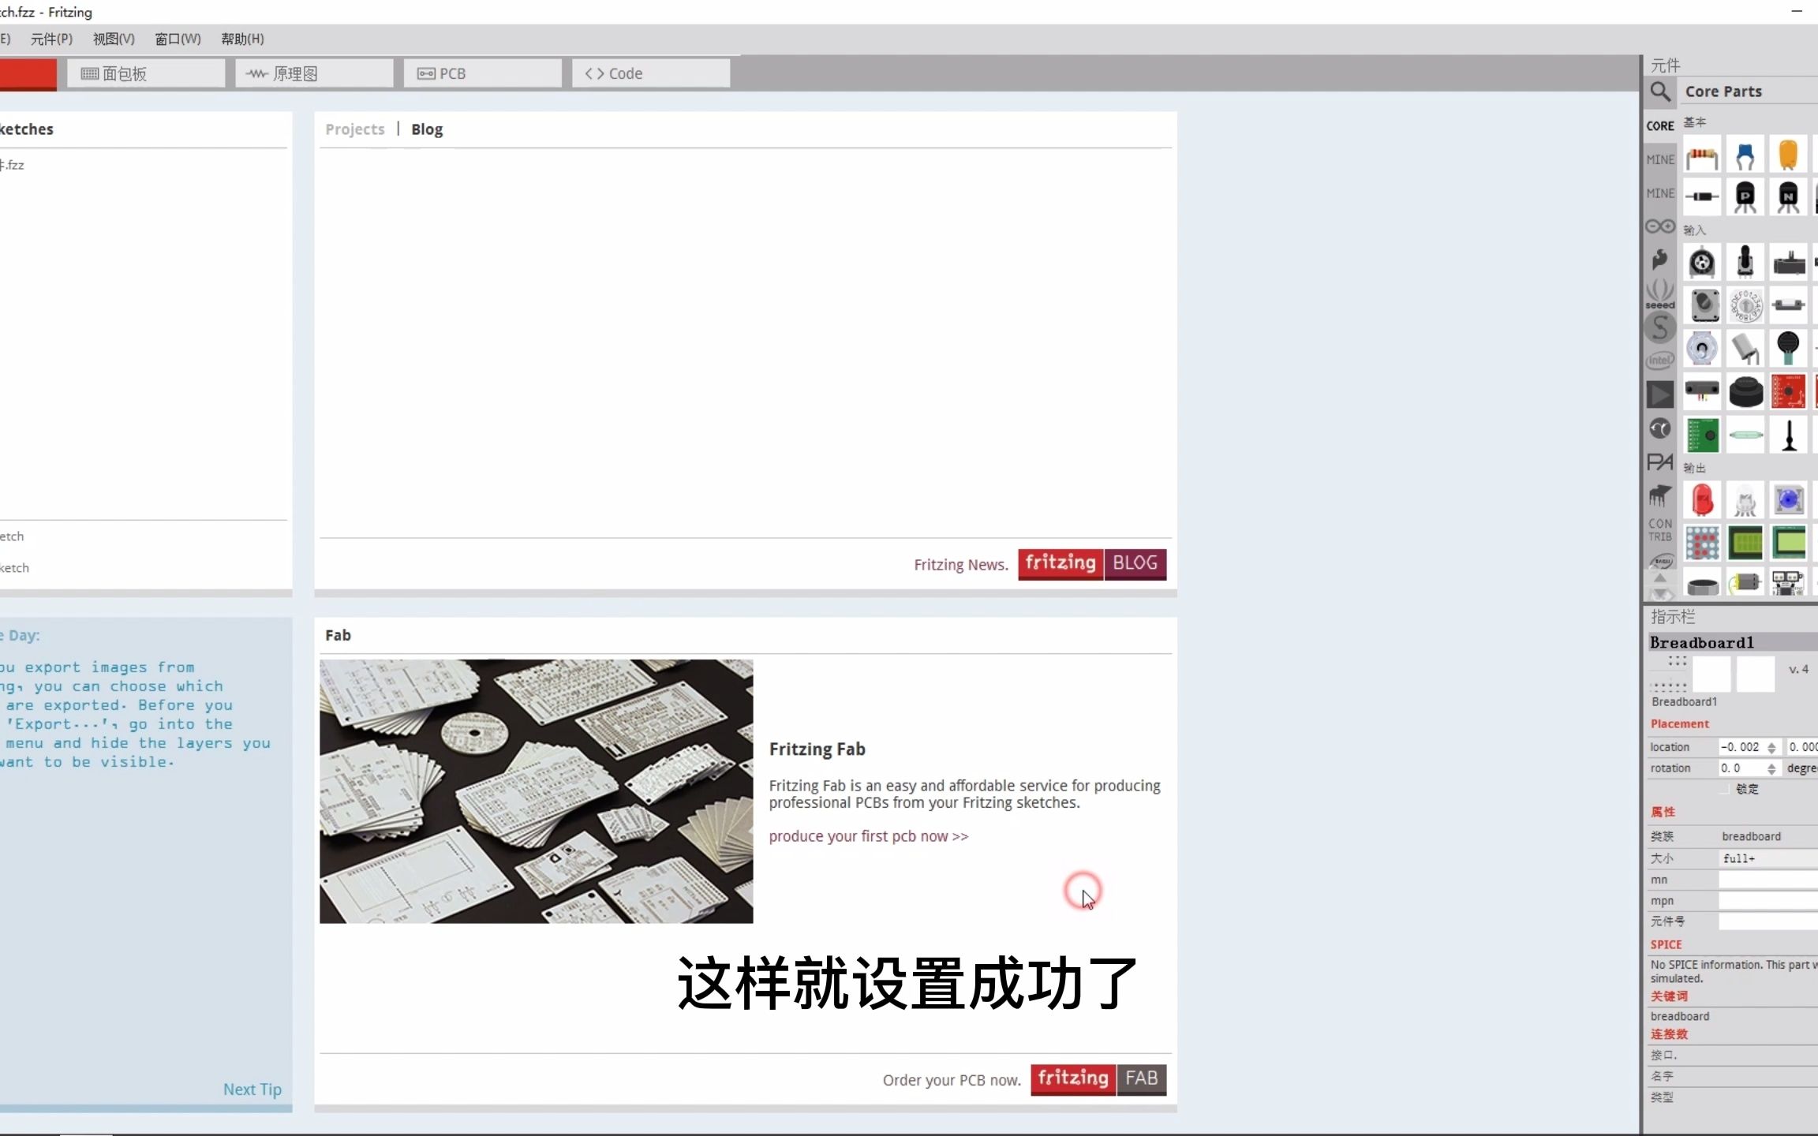Pick the red breakout board part
The height and width of the screenshot is (1136, 1818).
(x=1788, y=391)
